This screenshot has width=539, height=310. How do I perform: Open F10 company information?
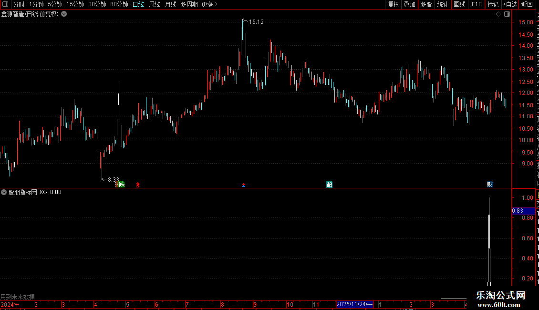click(x=477, y=4)
